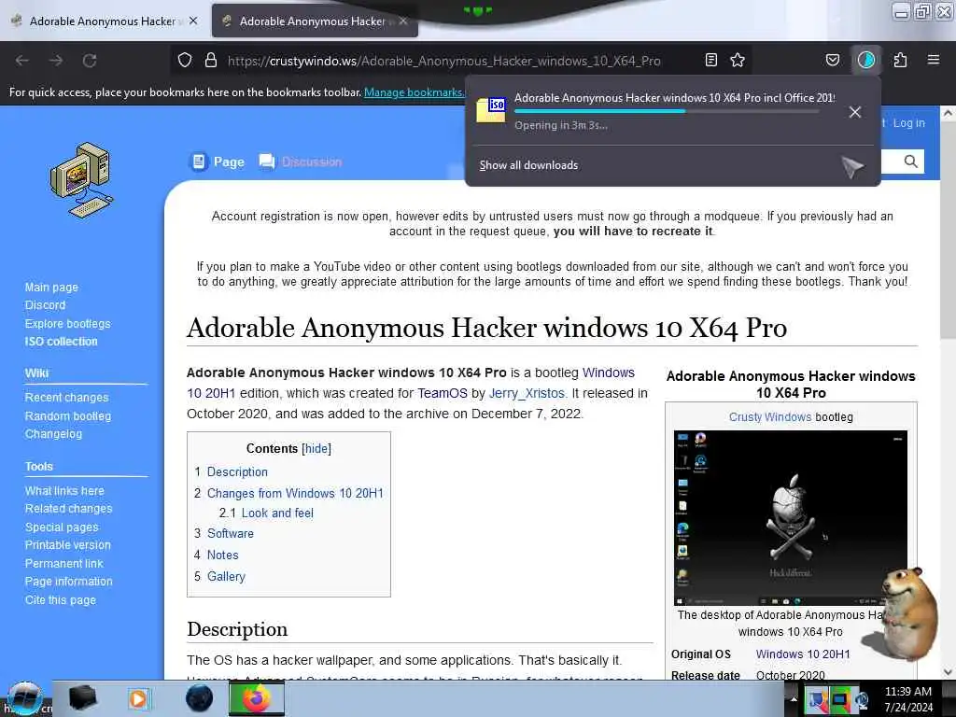The height and width of the screenshot is (717, 956).
Task: Open Printable version link
Action: pyautogui.click(x=67, y=545)
